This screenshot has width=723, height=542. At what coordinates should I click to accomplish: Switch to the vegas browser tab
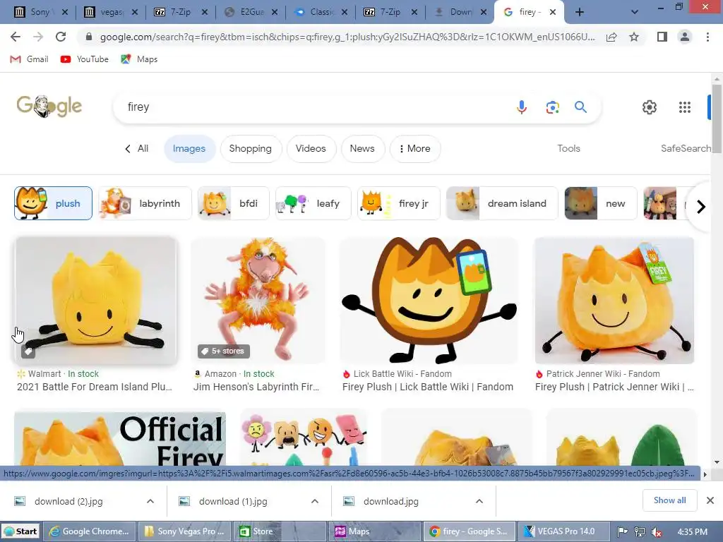111,12
